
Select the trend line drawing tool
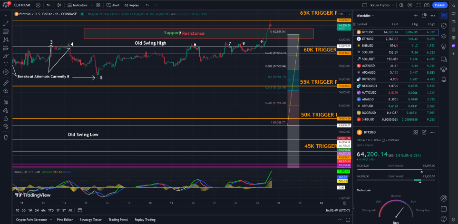(6, 24)
